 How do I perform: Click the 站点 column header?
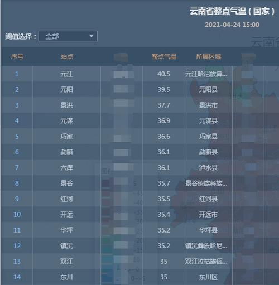(67, 56)
